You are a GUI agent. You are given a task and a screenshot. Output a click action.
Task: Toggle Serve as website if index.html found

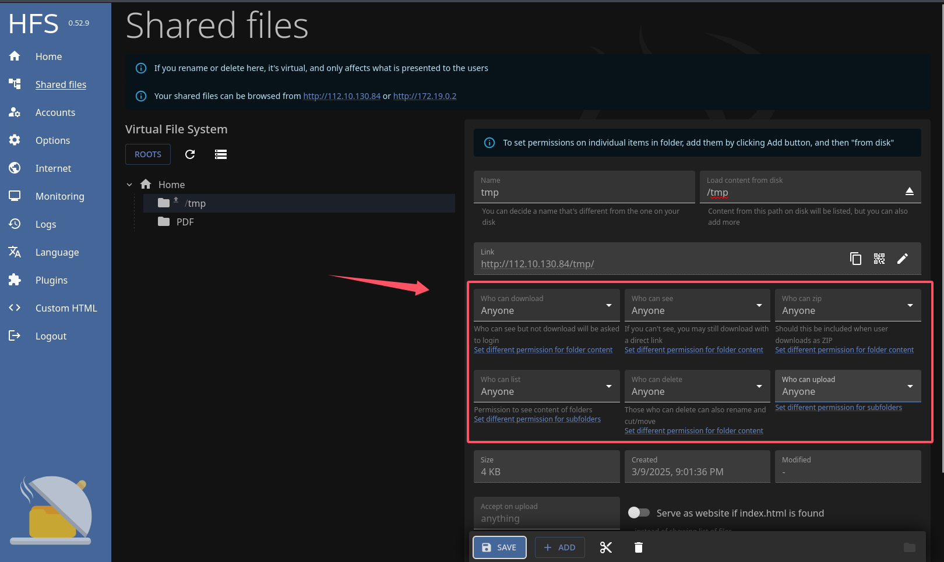pos(639,512)
